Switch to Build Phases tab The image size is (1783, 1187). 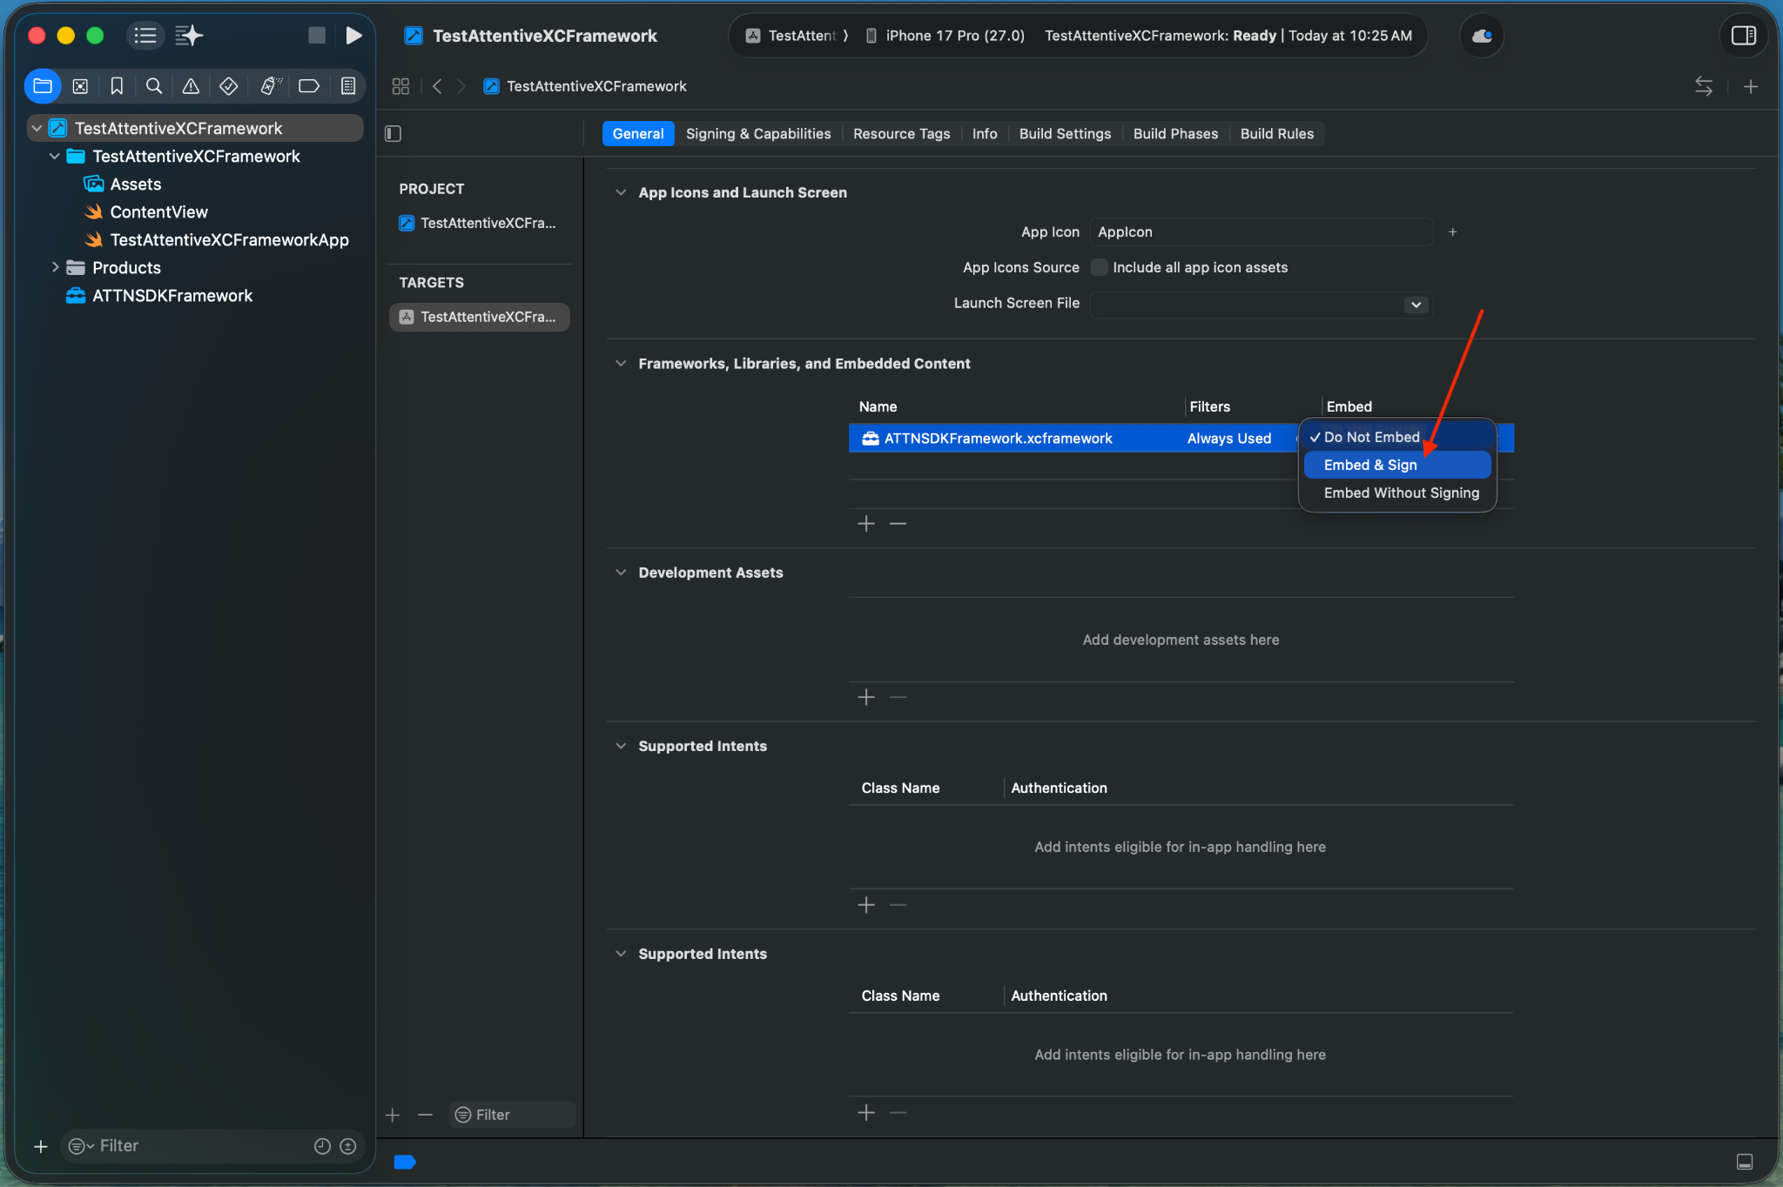tap(1175, 133)
